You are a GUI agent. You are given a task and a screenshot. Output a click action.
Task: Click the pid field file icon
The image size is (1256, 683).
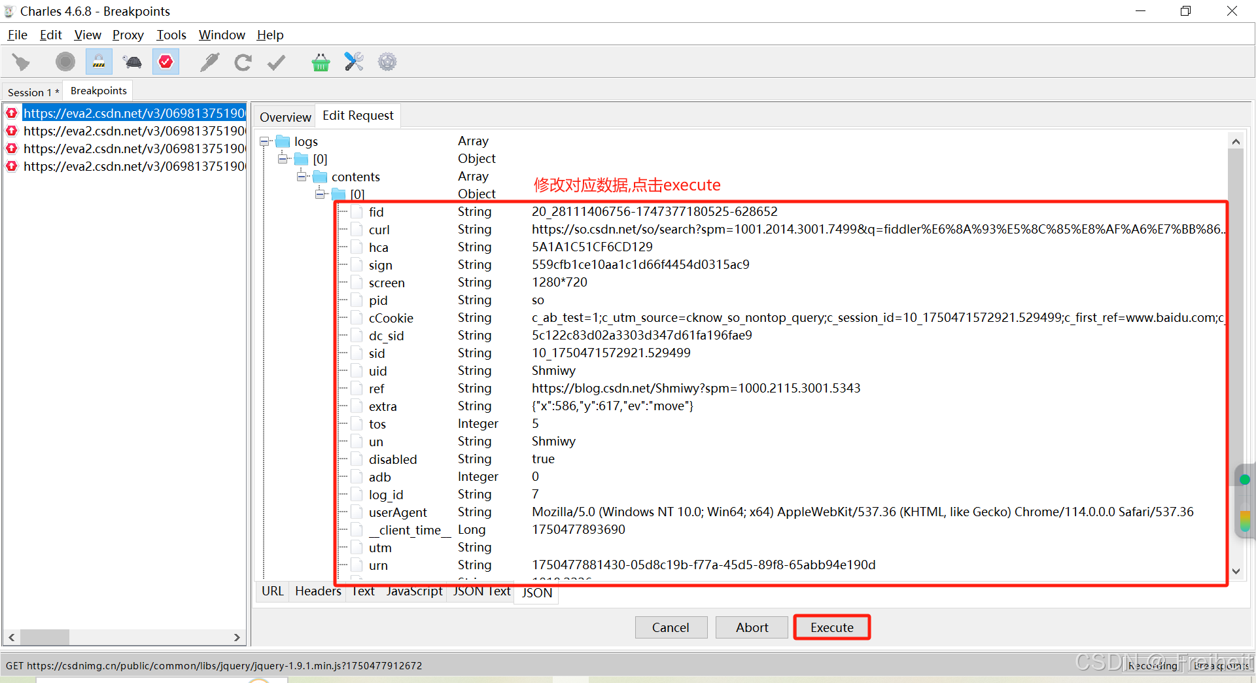click(x=357, y=300)
